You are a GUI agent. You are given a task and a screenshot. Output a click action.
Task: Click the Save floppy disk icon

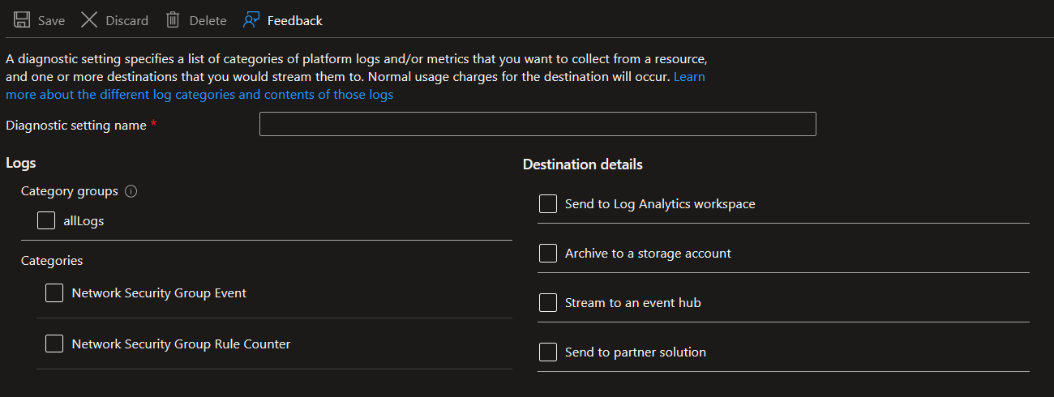[x=22, y=20]
